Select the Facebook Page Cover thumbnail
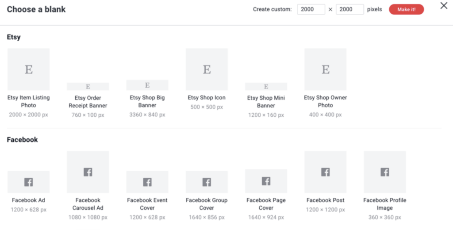This screenshot has width=453, height=230. click(x=266, y=181)
